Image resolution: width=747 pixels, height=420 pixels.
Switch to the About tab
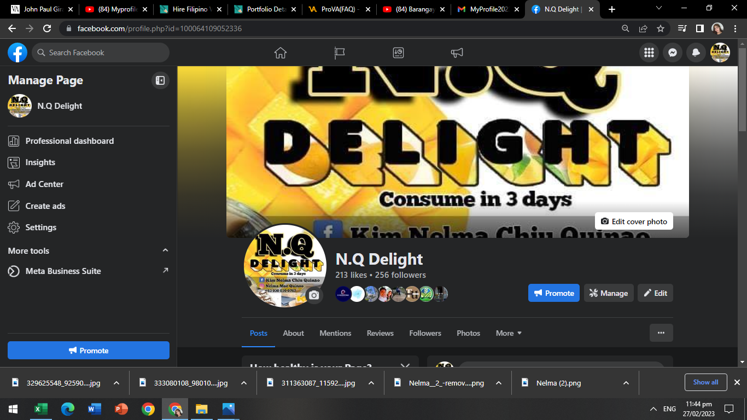tap(294, 333)
